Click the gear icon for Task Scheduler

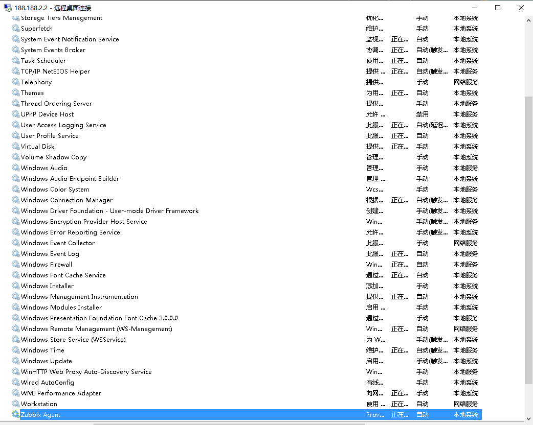[16, 60]
